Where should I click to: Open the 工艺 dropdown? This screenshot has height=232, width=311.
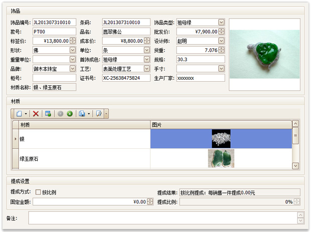(147, 69)
